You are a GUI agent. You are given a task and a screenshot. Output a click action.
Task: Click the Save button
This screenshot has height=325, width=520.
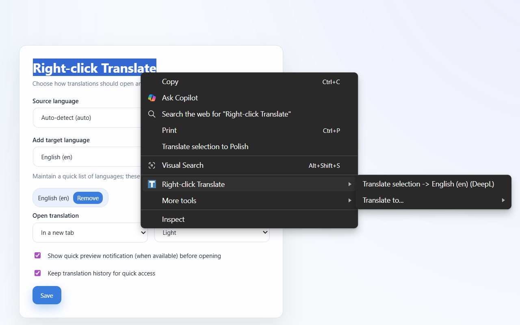pyautogui.click(x=47, y=295)
